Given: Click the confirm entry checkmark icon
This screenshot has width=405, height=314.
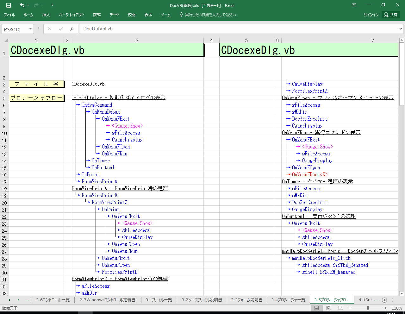Looking at the screenshot, I should tap(61, 29).
